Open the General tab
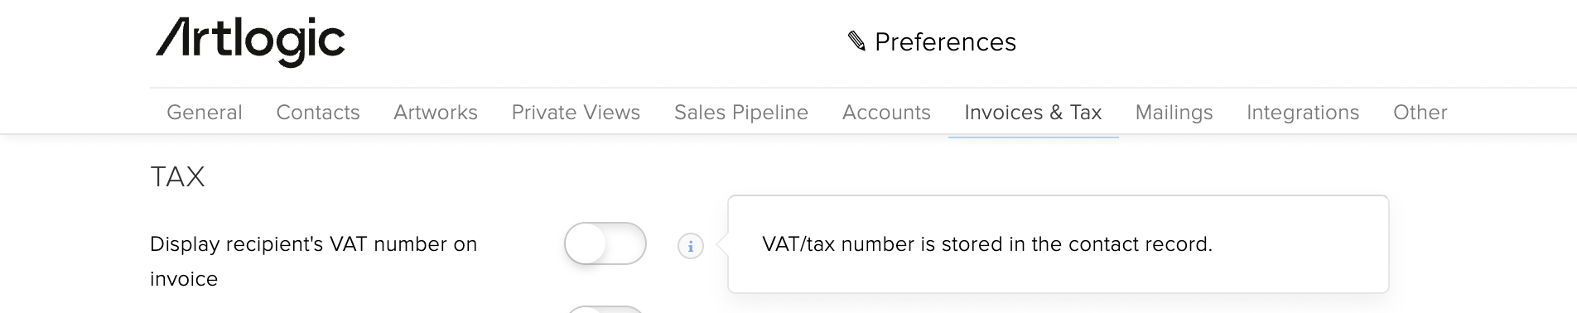Viewport: 1577px width, 313px height. click(205, 113)
